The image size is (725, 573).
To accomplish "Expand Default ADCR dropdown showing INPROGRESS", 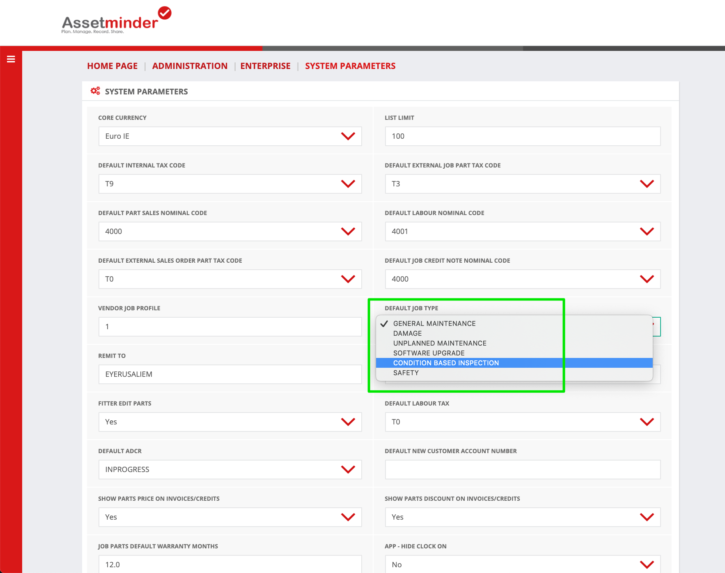I will click(230, 470).
